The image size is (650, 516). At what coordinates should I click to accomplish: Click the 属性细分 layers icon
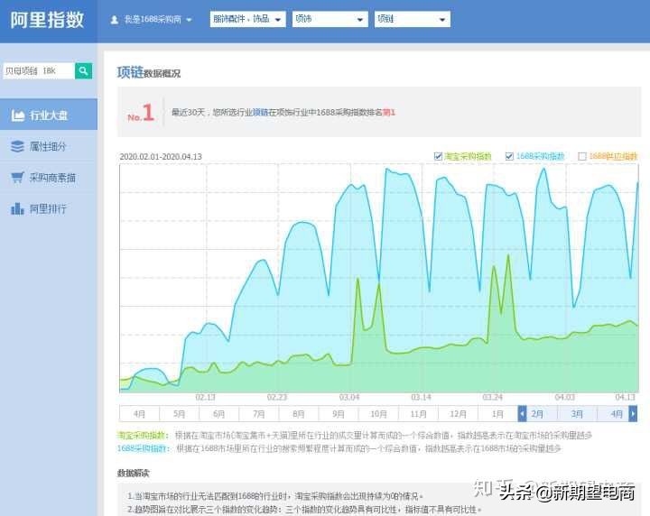click(x=17, y=146)
